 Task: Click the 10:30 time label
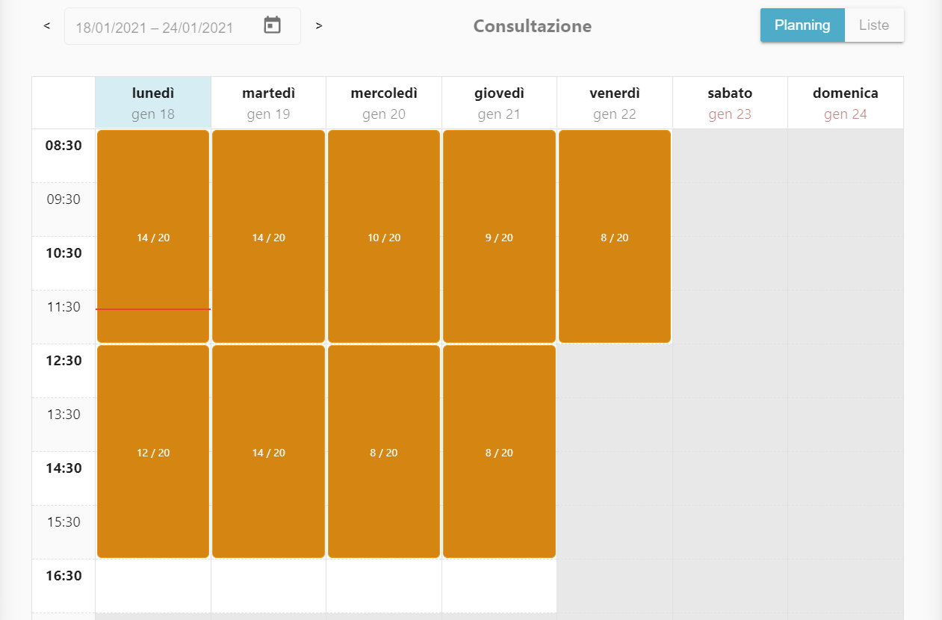[63, 253]
